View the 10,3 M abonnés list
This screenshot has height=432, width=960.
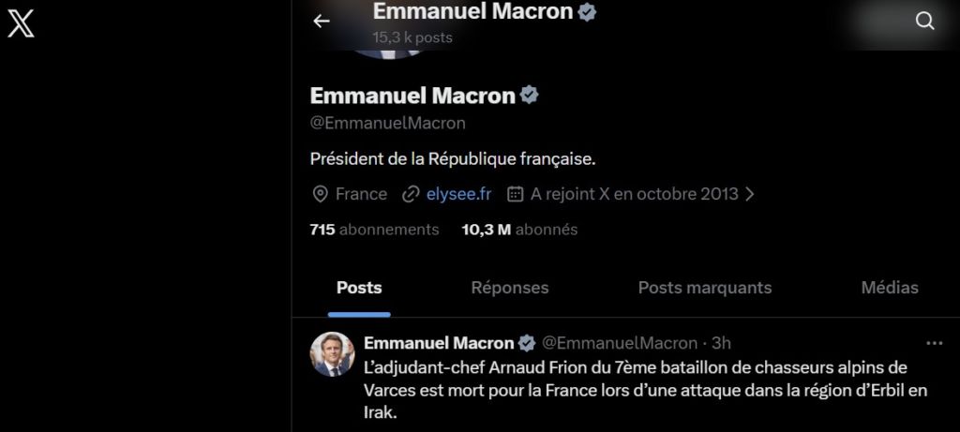[x=519, y=229]
